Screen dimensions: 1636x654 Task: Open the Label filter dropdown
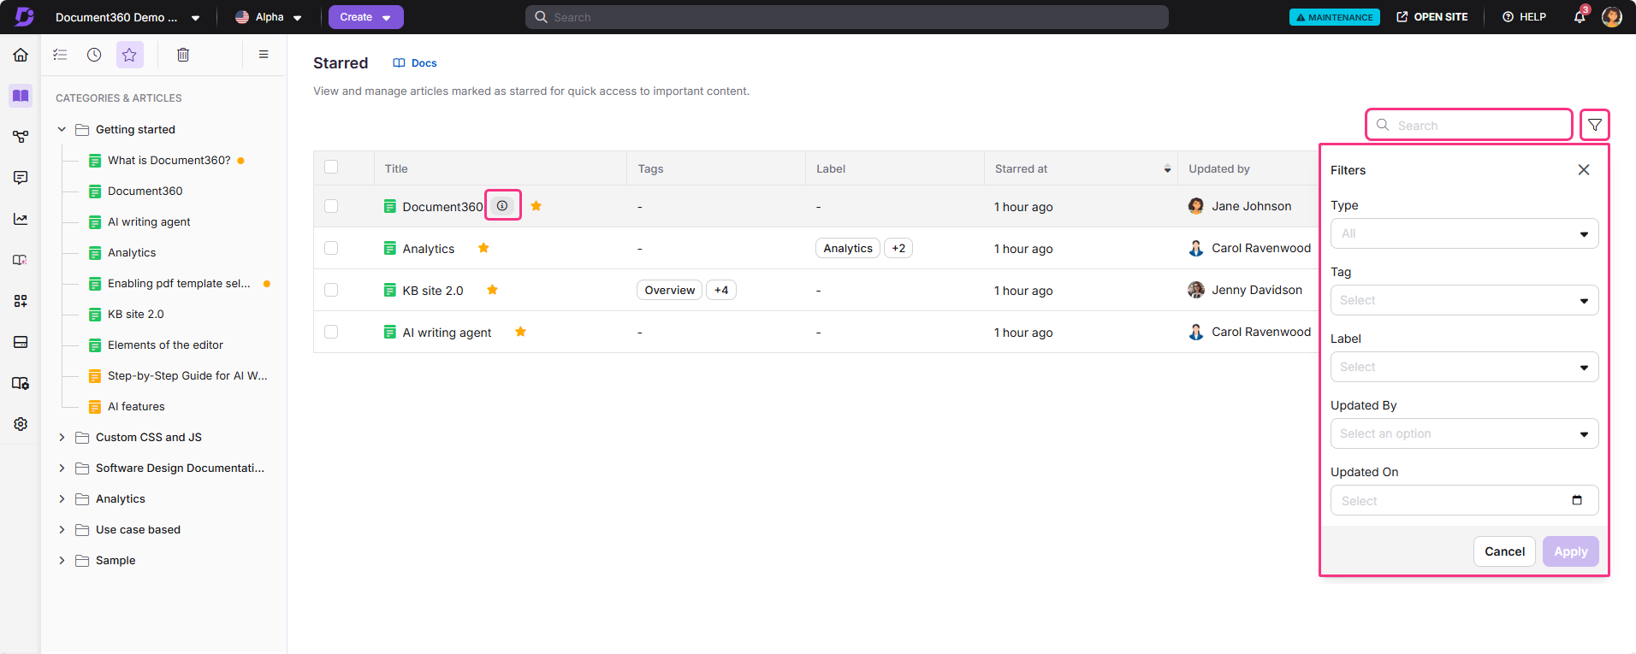click(x=1464, y=367)
